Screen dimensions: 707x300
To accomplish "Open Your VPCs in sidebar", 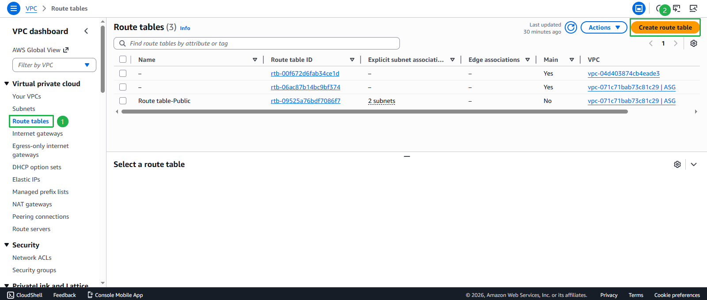I will (x=27, y=96).
